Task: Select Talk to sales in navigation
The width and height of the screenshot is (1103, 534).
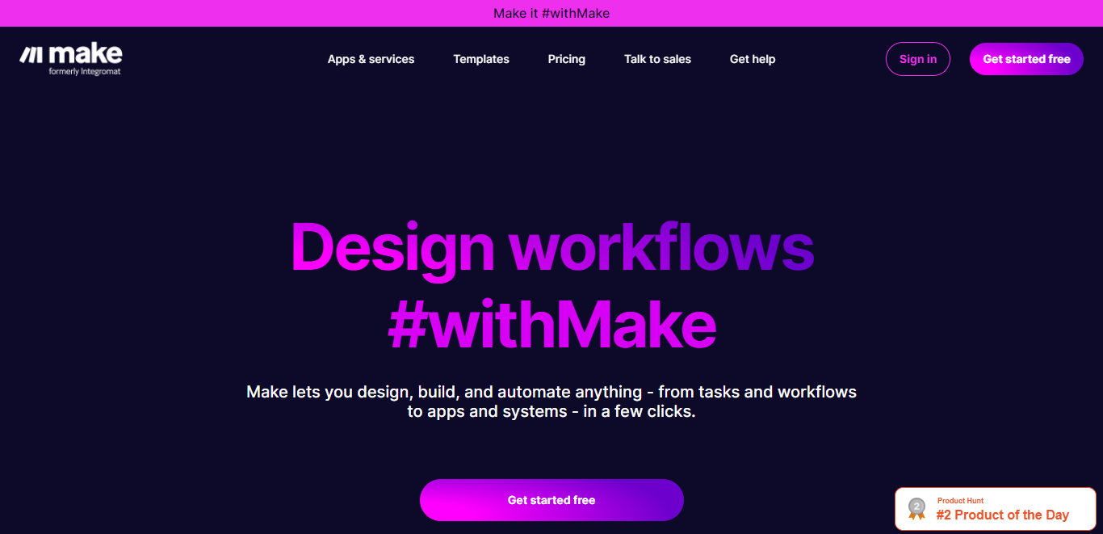Action: pyautogui.click(x=657, y=59)
